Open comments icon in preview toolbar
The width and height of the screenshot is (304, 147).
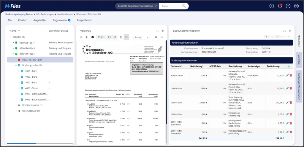tap(162, 37)
